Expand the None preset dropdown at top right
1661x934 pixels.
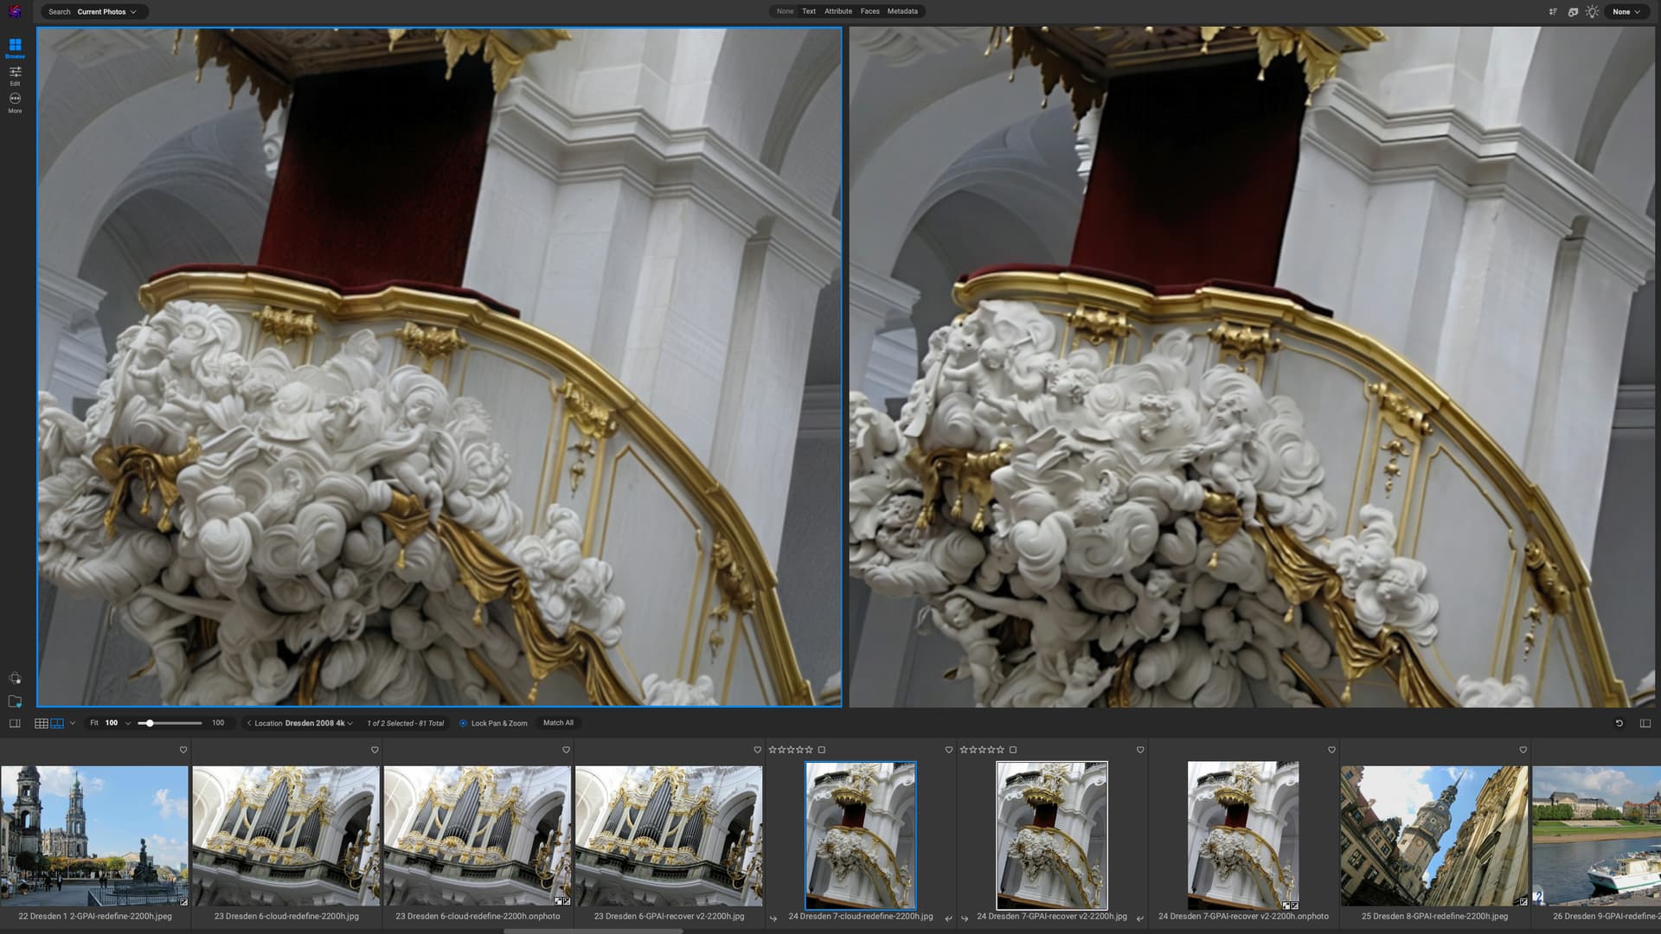(x=1626, y=12)
